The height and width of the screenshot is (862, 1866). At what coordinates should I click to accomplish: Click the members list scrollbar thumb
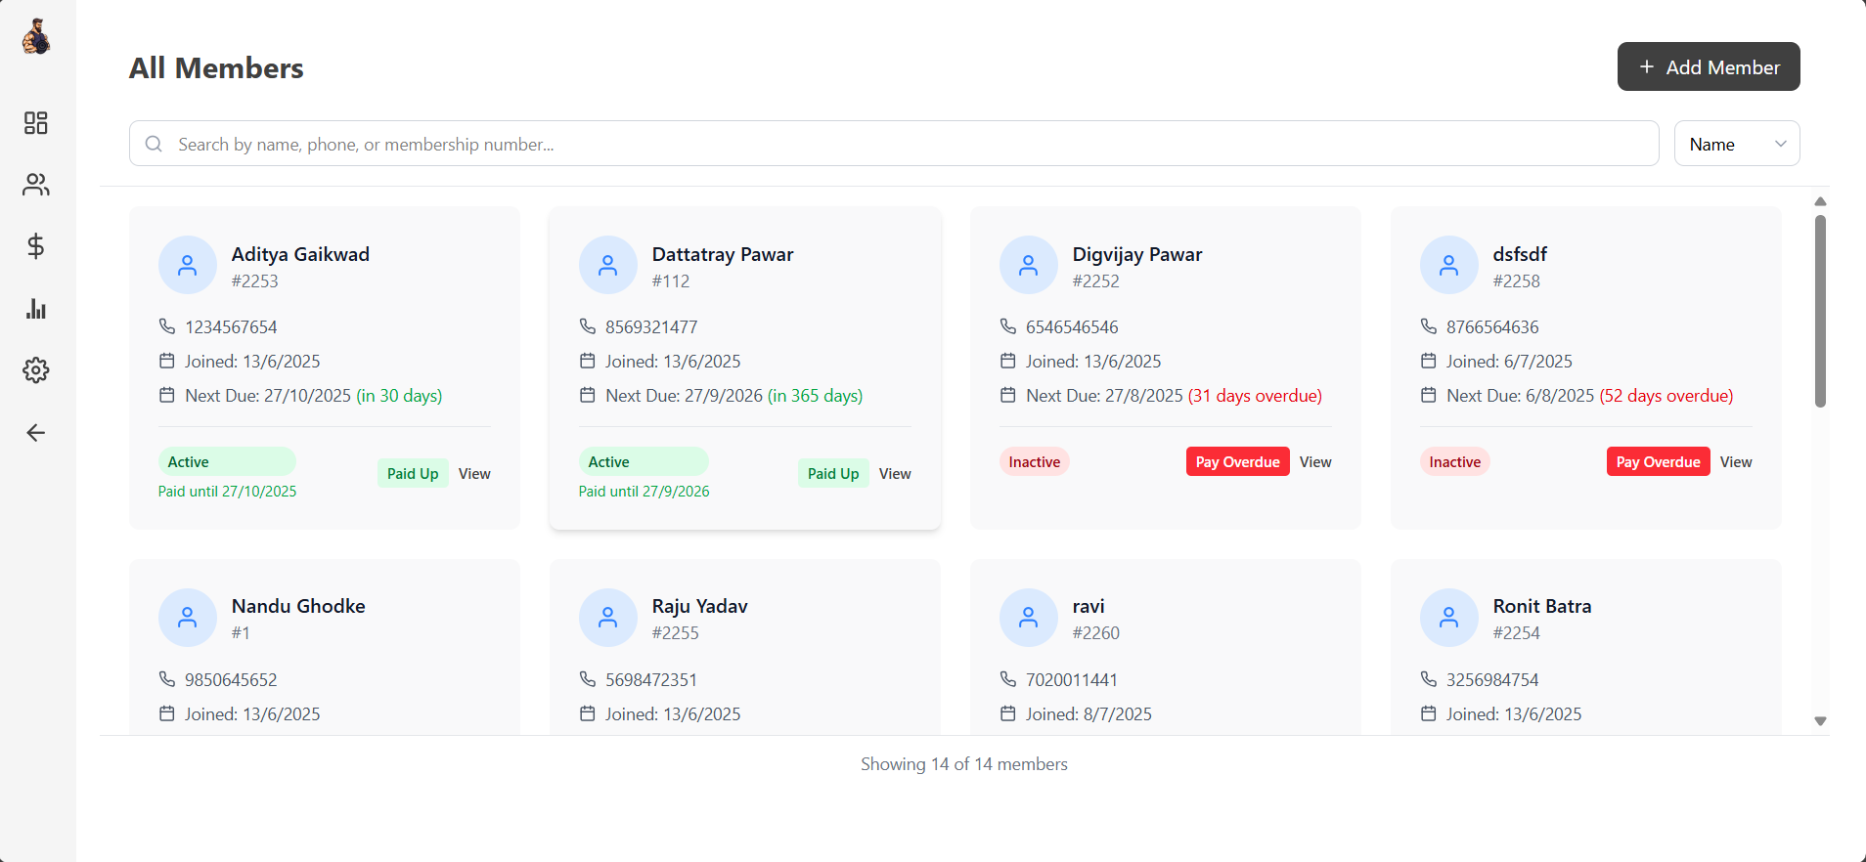pyautogui.click(x=1820, y=311)
